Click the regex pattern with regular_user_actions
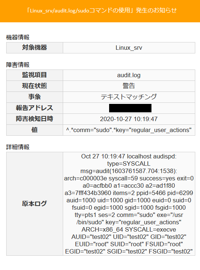Screen dimensions: 200x270 coord(129,130)
